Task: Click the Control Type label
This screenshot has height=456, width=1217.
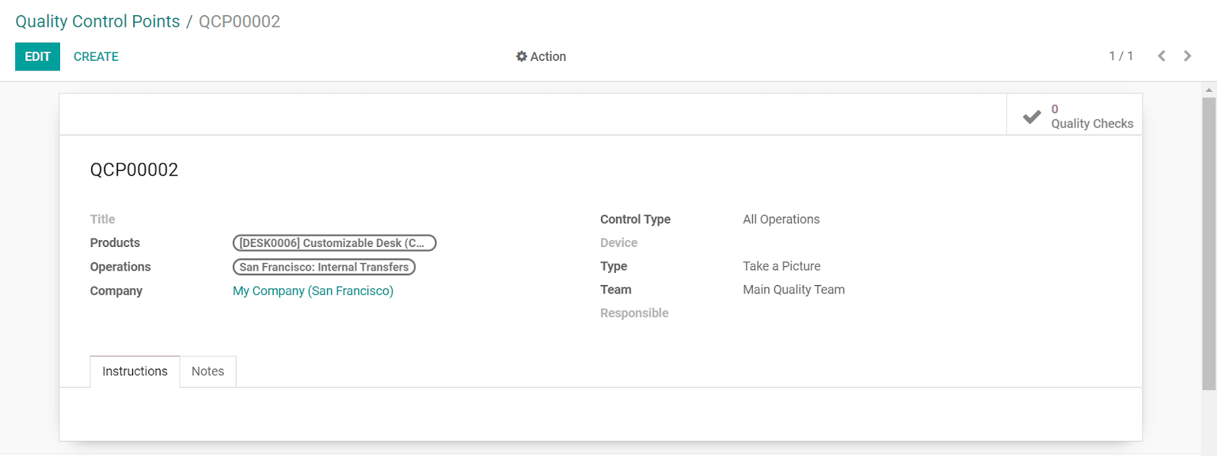Action: tap(635, 220)
